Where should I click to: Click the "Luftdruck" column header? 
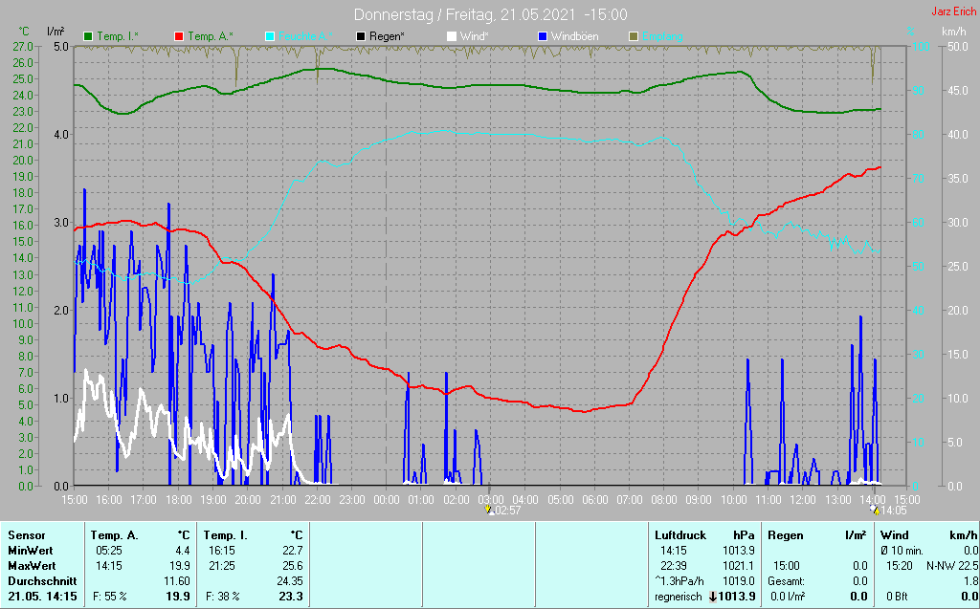(x=680, y=535)
